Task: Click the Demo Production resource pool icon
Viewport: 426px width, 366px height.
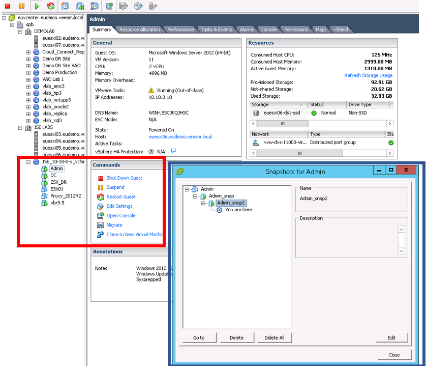Action: tap(36, 73)
